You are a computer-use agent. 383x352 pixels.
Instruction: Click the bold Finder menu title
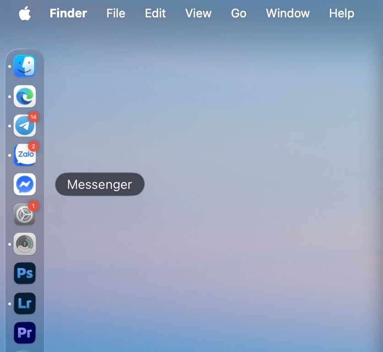(x=68, y=13)
